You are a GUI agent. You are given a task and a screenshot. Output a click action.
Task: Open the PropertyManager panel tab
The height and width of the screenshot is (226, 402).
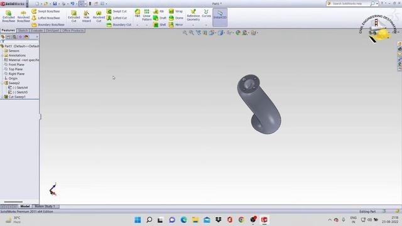[8, 37]
